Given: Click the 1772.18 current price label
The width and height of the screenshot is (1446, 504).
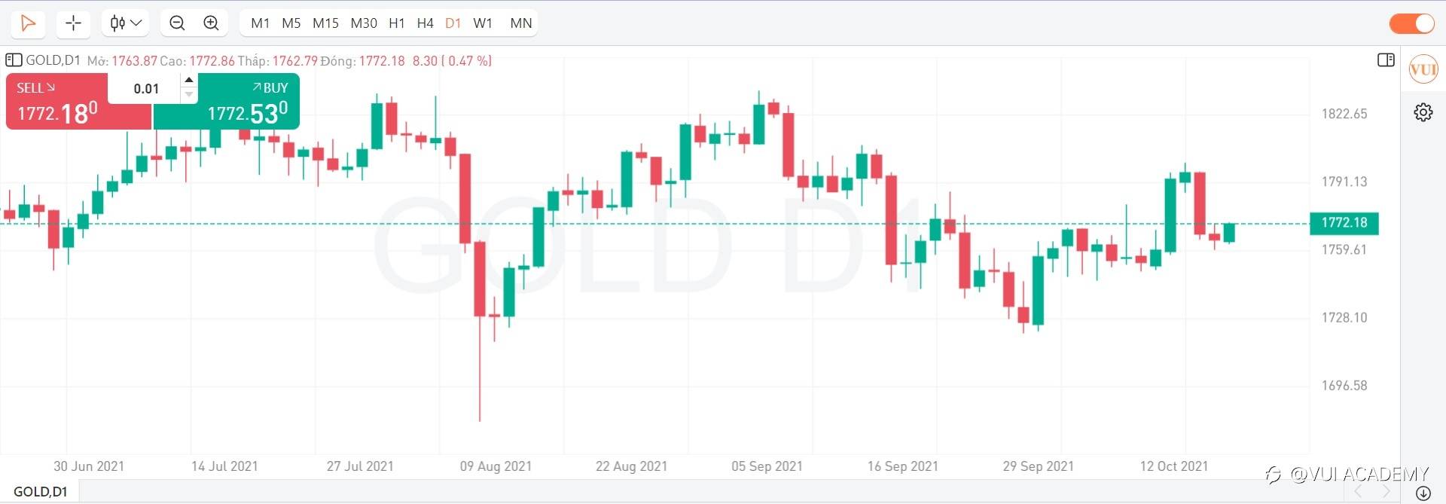Looking at the screenshot, I should [1344, 222].
